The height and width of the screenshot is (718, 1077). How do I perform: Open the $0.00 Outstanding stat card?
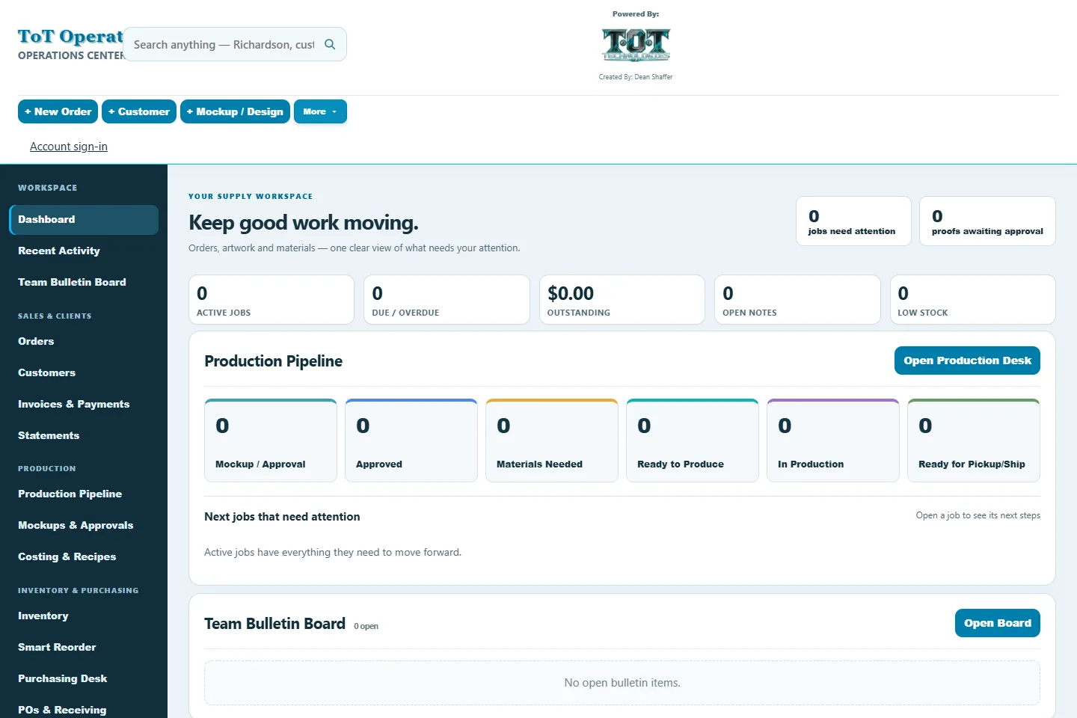[622, 300]
